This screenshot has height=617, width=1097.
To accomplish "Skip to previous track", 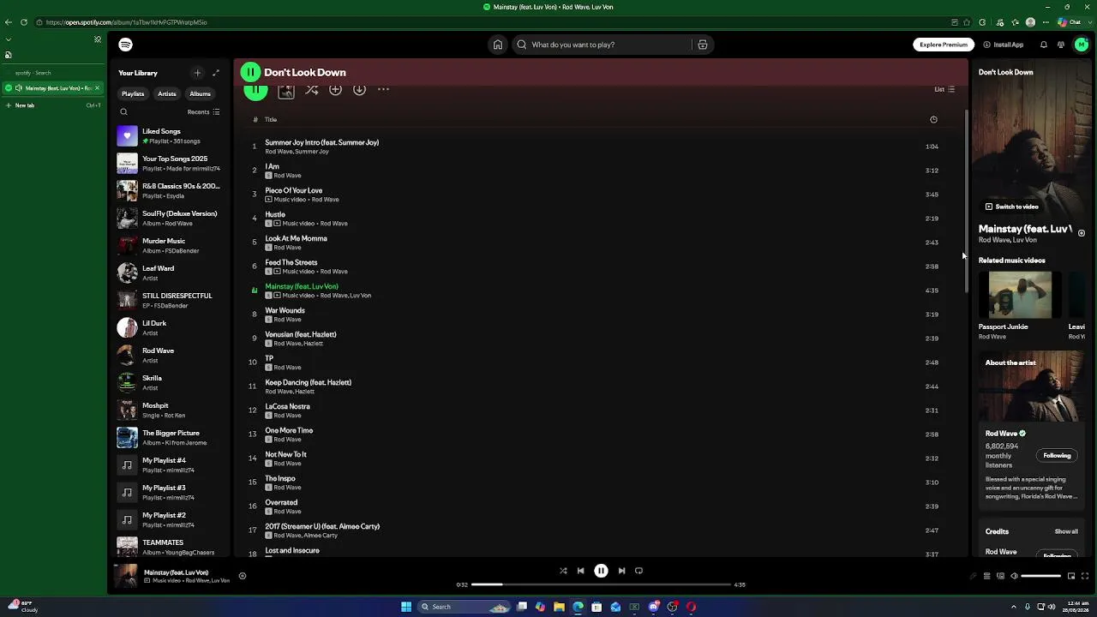I will [x=580, y=571].
